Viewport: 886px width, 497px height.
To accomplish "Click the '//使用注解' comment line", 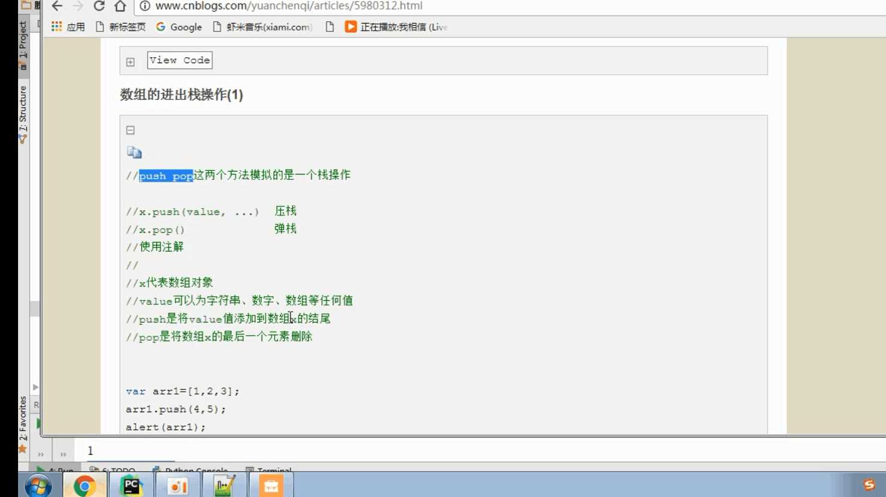I will pyautogui.click(x=155, y=247).
